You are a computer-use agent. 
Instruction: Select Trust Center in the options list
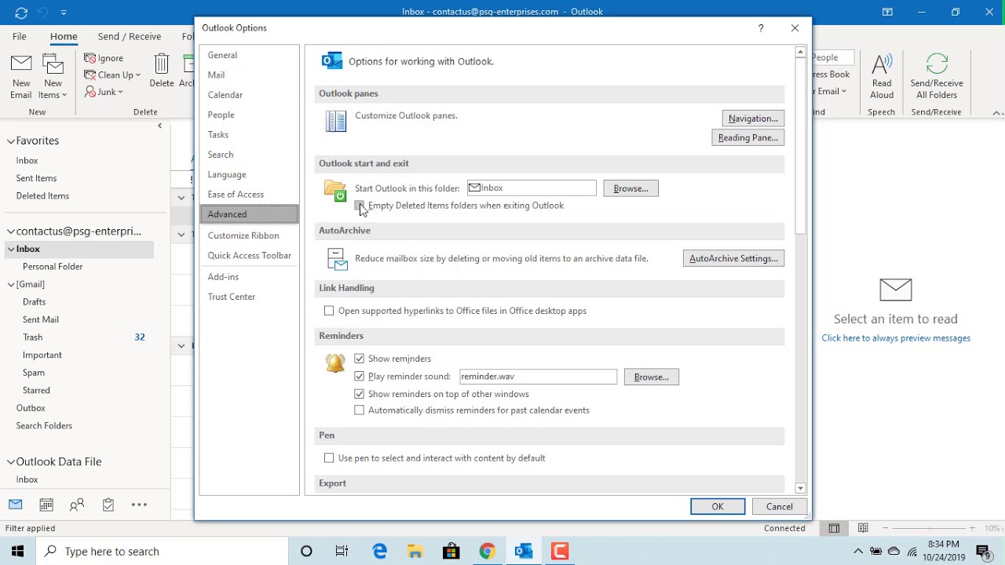232,297
